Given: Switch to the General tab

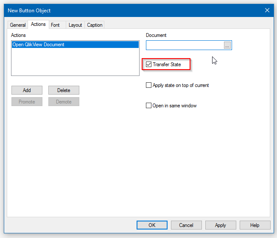Looking at the screenshot, I should click(18, 25).
